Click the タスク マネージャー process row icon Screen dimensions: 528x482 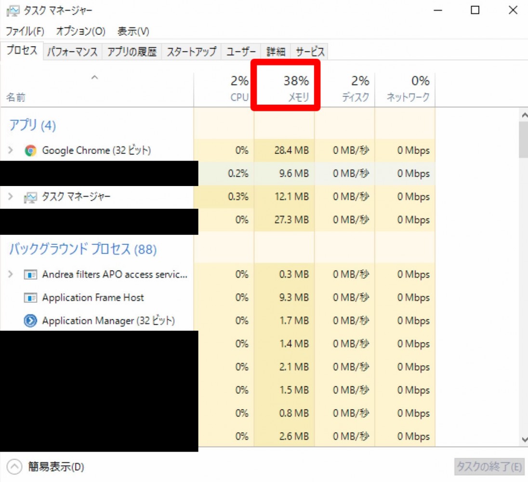[x=30, y=197]
